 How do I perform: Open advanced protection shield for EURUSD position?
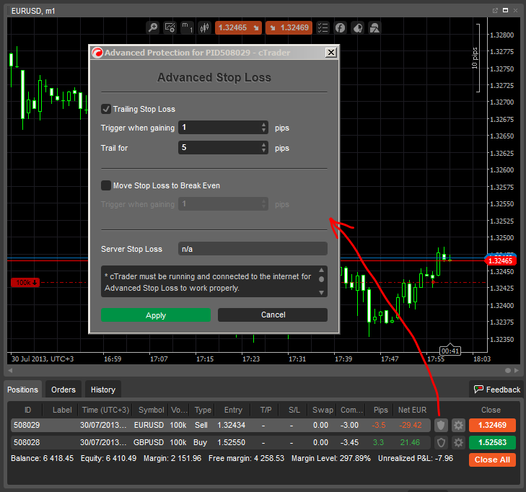coord(441,425)
